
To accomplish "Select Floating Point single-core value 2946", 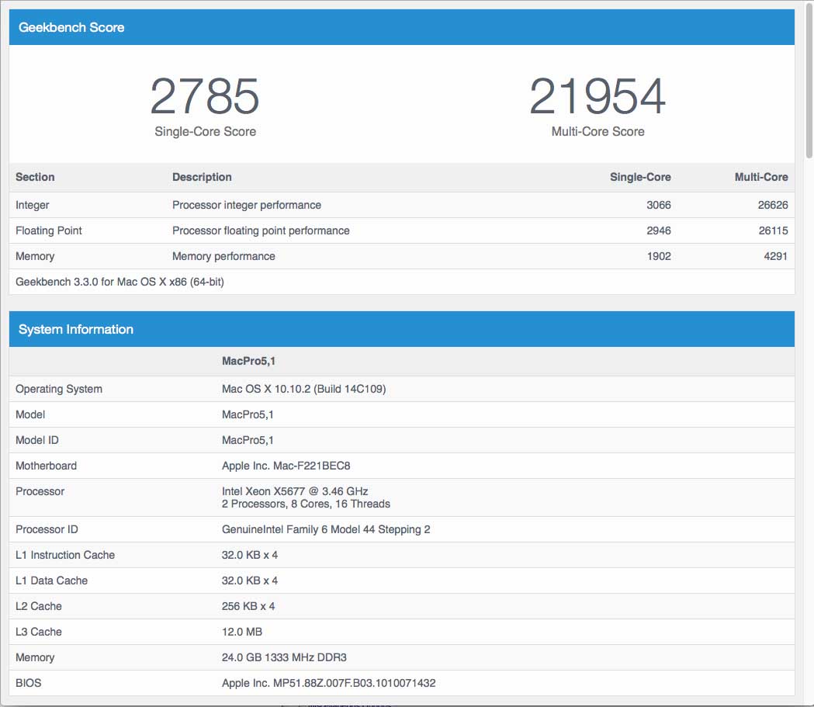I will click(659, 230).
